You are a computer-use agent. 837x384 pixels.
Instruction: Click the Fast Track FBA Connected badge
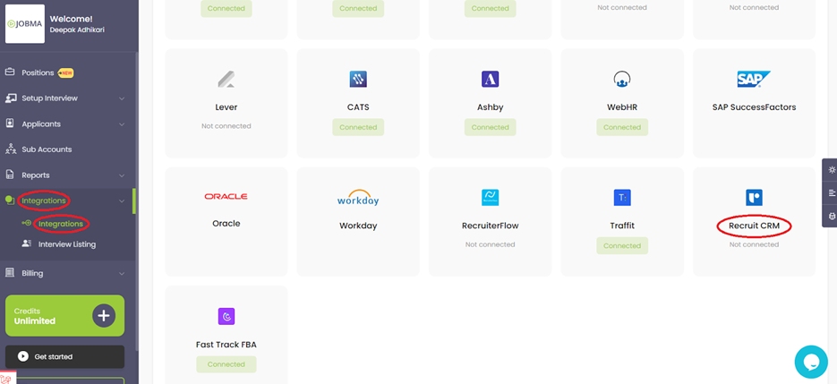[226, 364]
